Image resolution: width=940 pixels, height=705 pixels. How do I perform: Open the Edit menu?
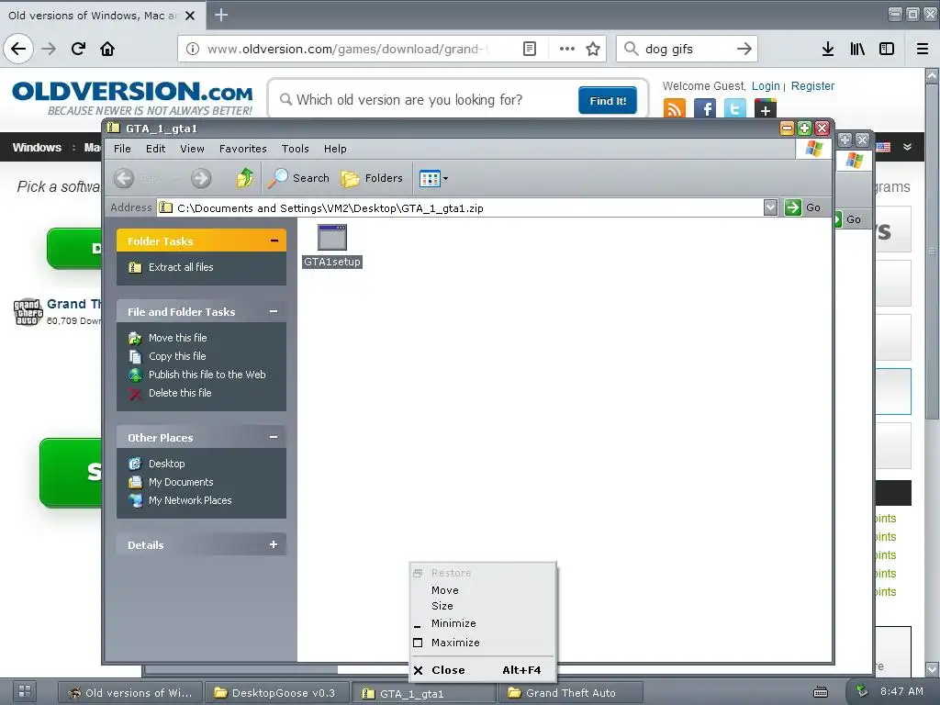pyautogui.click(x=155, y=149)
